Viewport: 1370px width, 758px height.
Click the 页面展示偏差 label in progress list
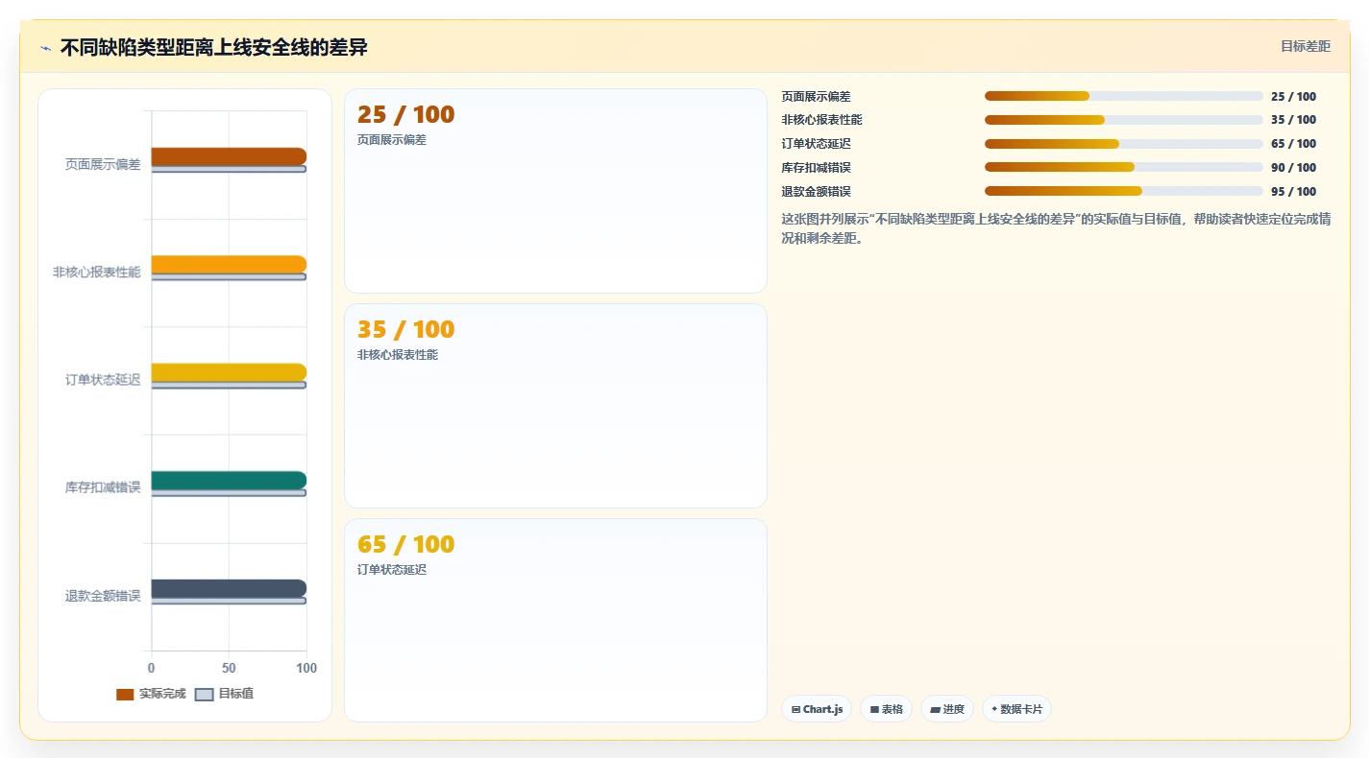pos(816,96)
